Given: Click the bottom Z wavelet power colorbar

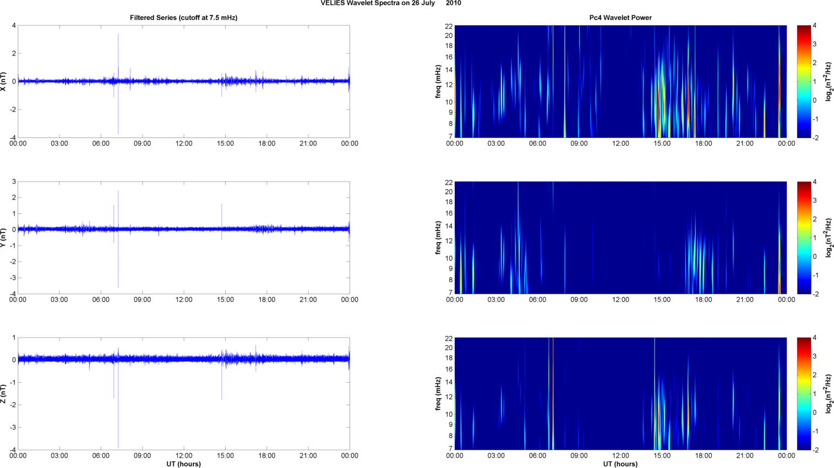Looking at the screenshot, I should pos(804,394).
